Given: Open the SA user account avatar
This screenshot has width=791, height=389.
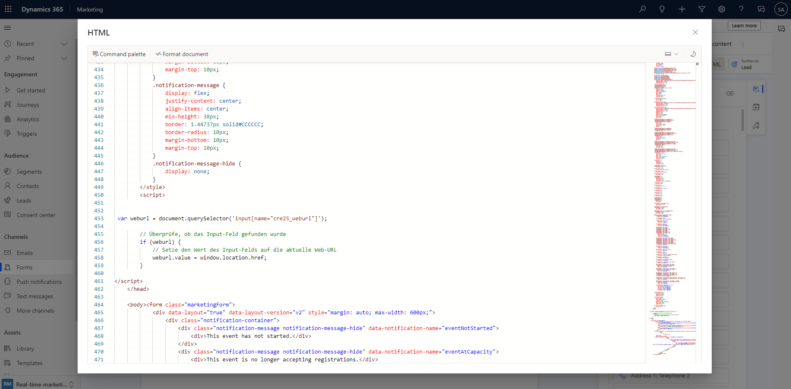Looking at the screenshot, I should coord(781,9).
